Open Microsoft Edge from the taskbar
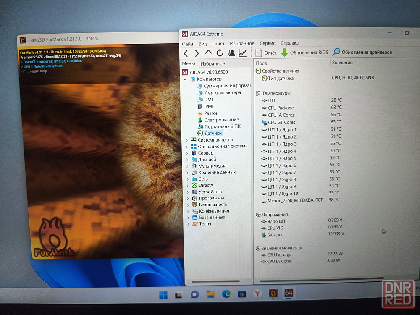Viewport: 420px width, 315px height. (226, 294)
